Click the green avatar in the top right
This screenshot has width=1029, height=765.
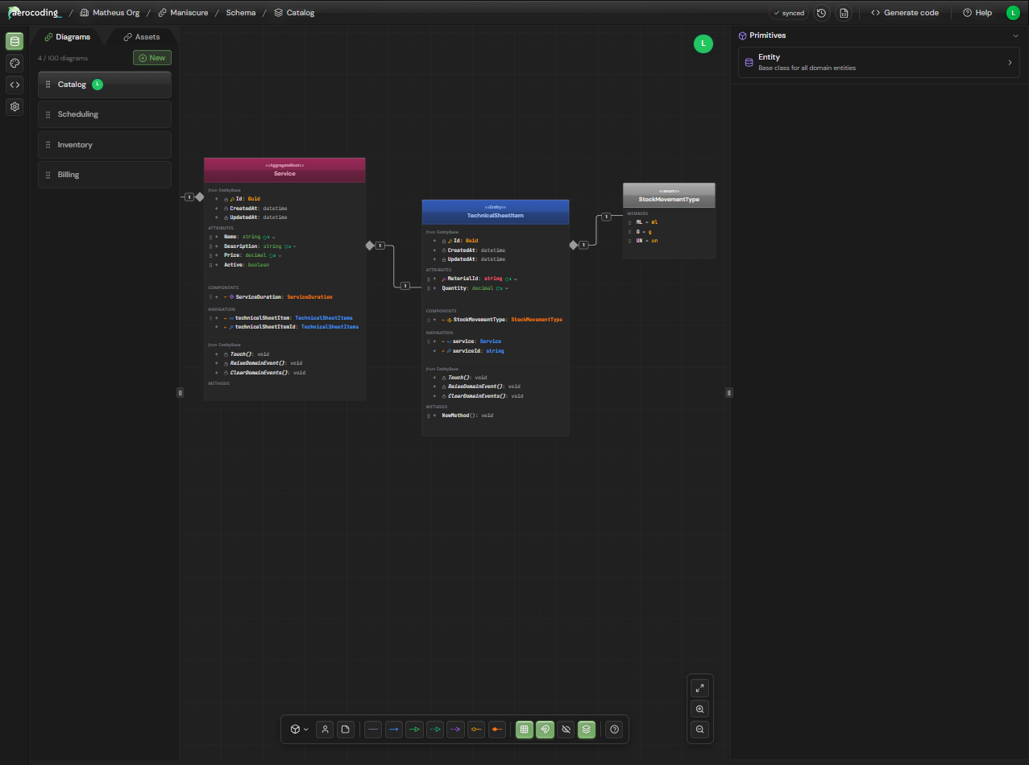pos(1013,12)
